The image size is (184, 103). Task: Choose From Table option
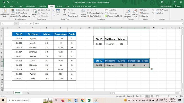point(22,13)
